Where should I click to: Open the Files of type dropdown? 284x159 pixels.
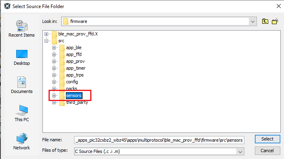(240, 151)
